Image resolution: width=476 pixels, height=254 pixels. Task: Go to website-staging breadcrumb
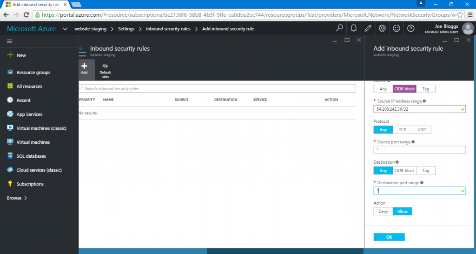click(x=90, y=29)
